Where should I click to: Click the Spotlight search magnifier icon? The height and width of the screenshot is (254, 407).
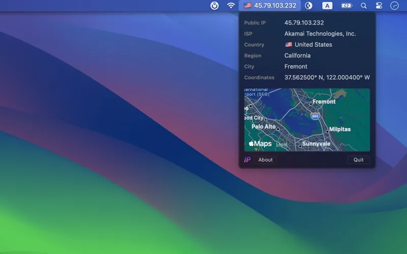[364, 6]
